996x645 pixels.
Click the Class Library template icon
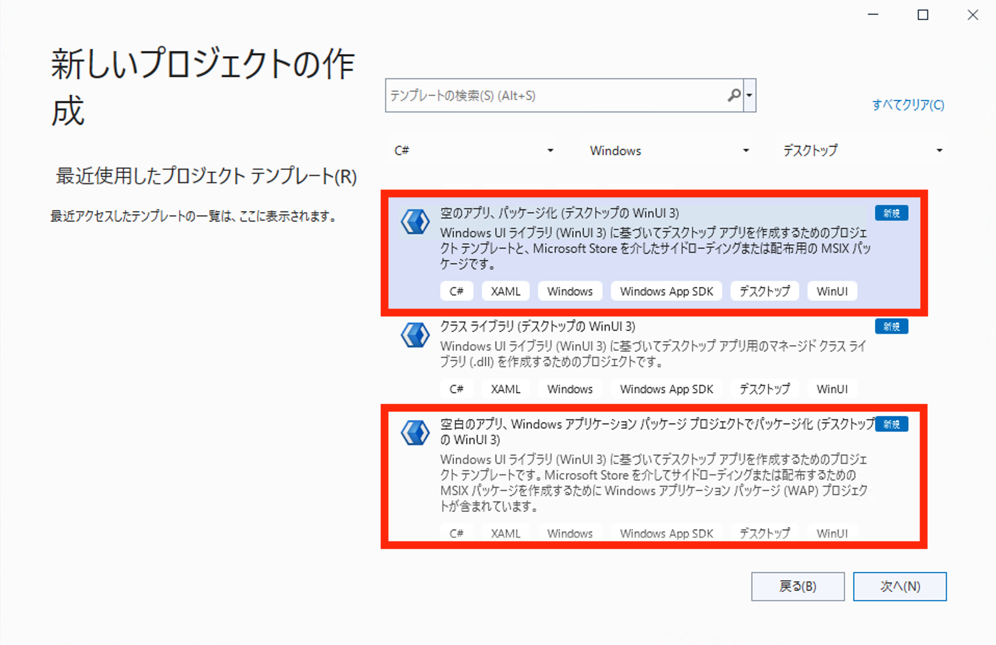(415, 335)
